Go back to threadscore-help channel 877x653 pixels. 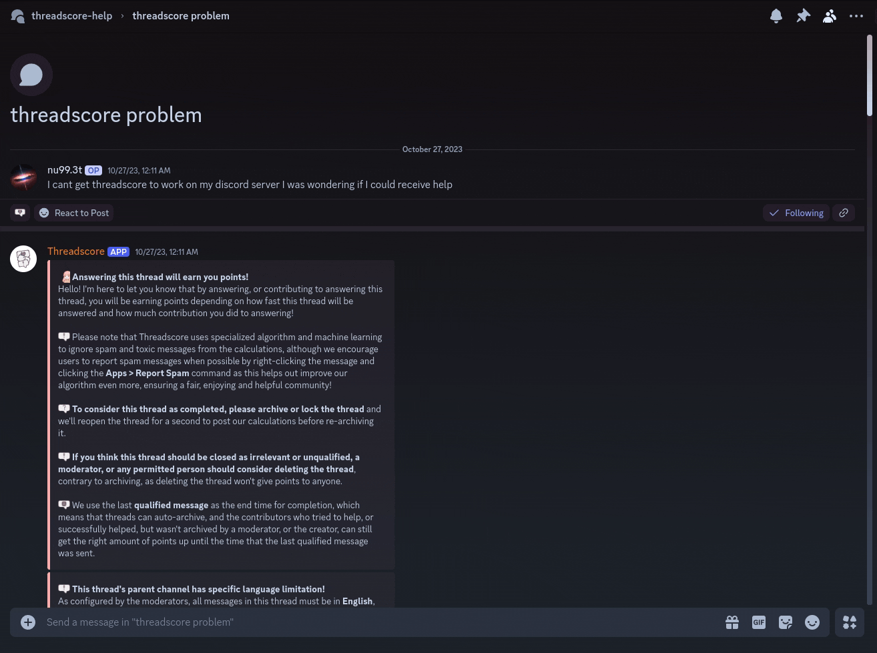(71, 16)
